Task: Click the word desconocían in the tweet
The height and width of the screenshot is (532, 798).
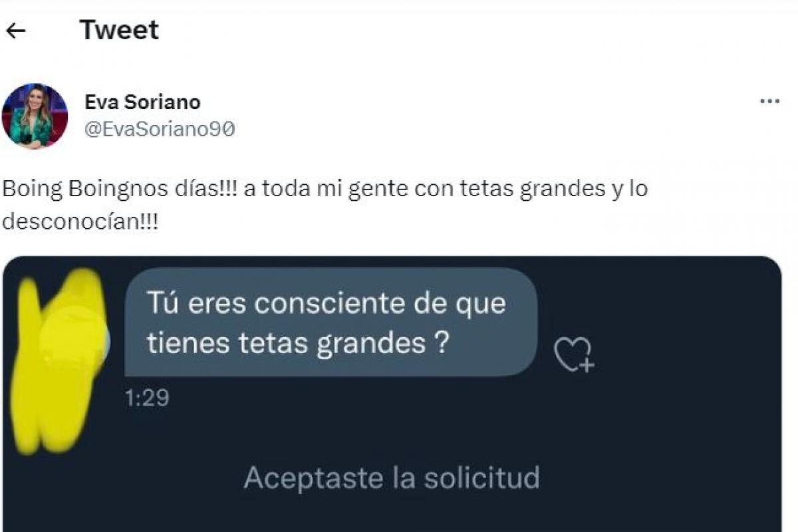Action: click(80, 221)
